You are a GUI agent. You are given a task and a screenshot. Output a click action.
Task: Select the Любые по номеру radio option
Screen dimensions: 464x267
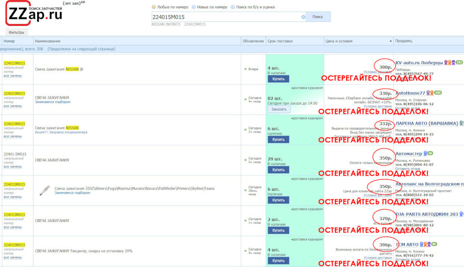click(154, 7)
